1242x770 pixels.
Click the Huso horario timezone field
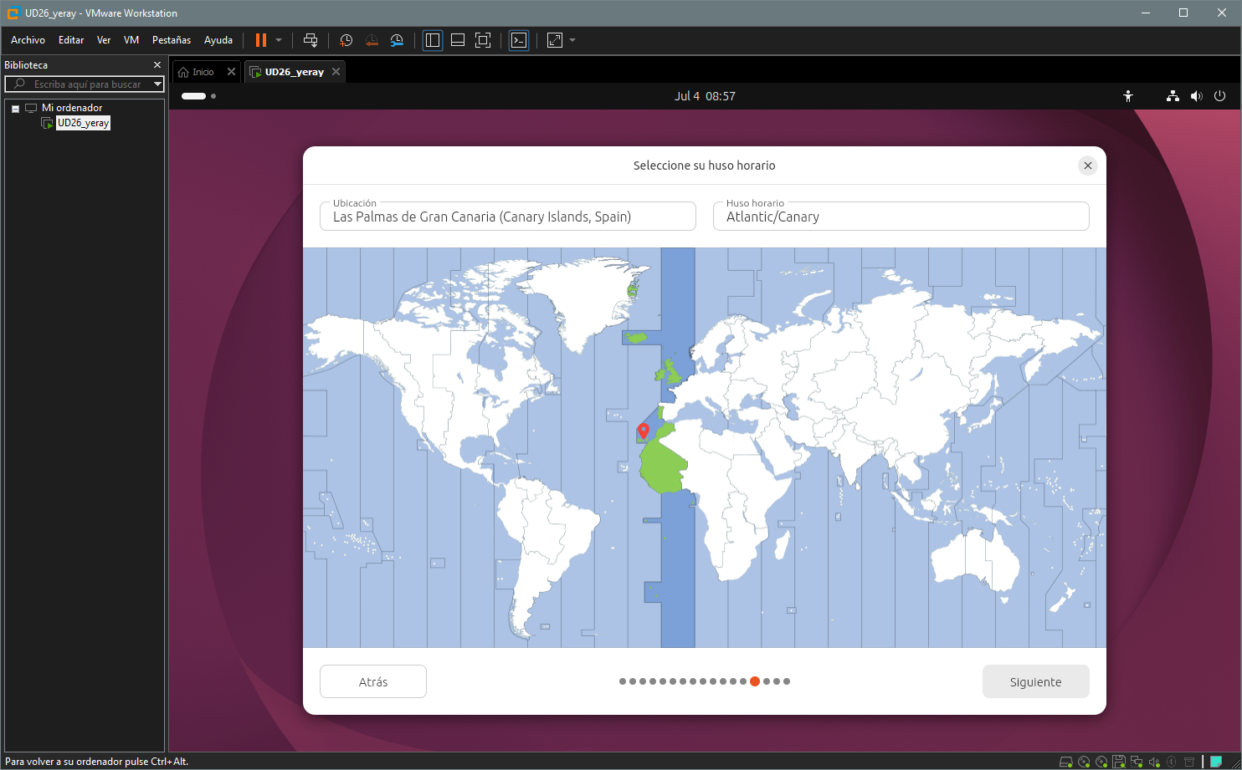(901, 216)
